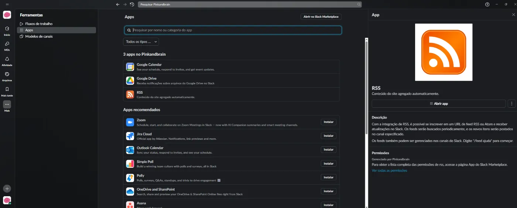
Task: Open the Atividade bell icon
Action: tap(7, 59)
